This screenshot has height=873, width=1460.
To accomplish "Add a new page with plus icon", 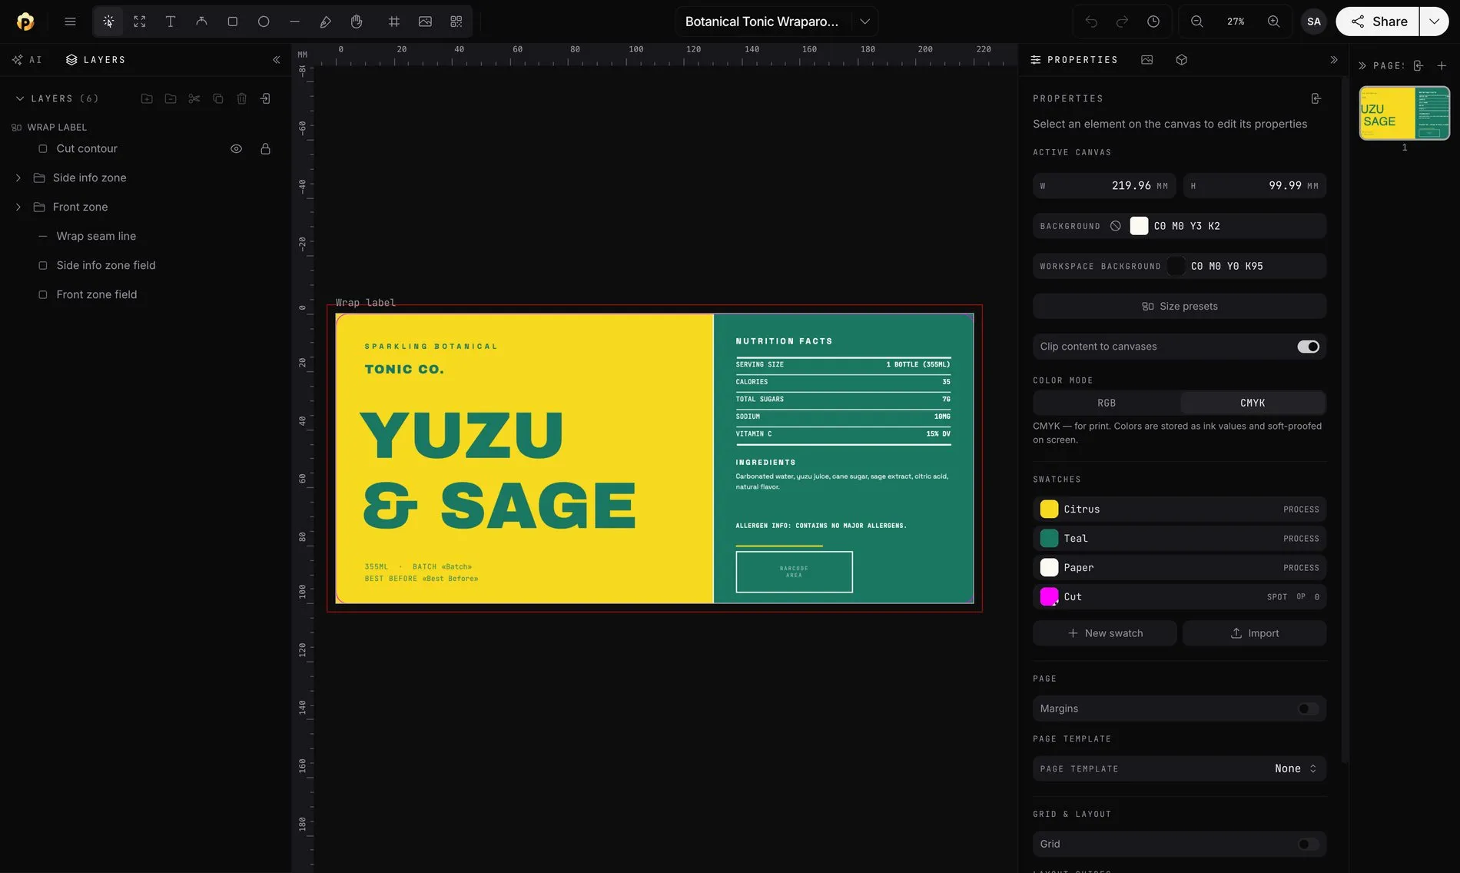I will tap(1442, 65).
